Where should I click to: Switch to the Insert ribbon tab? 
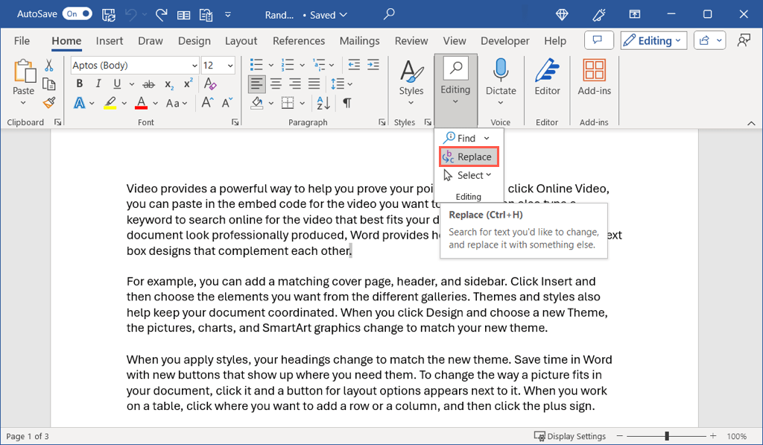coord(110,41)
